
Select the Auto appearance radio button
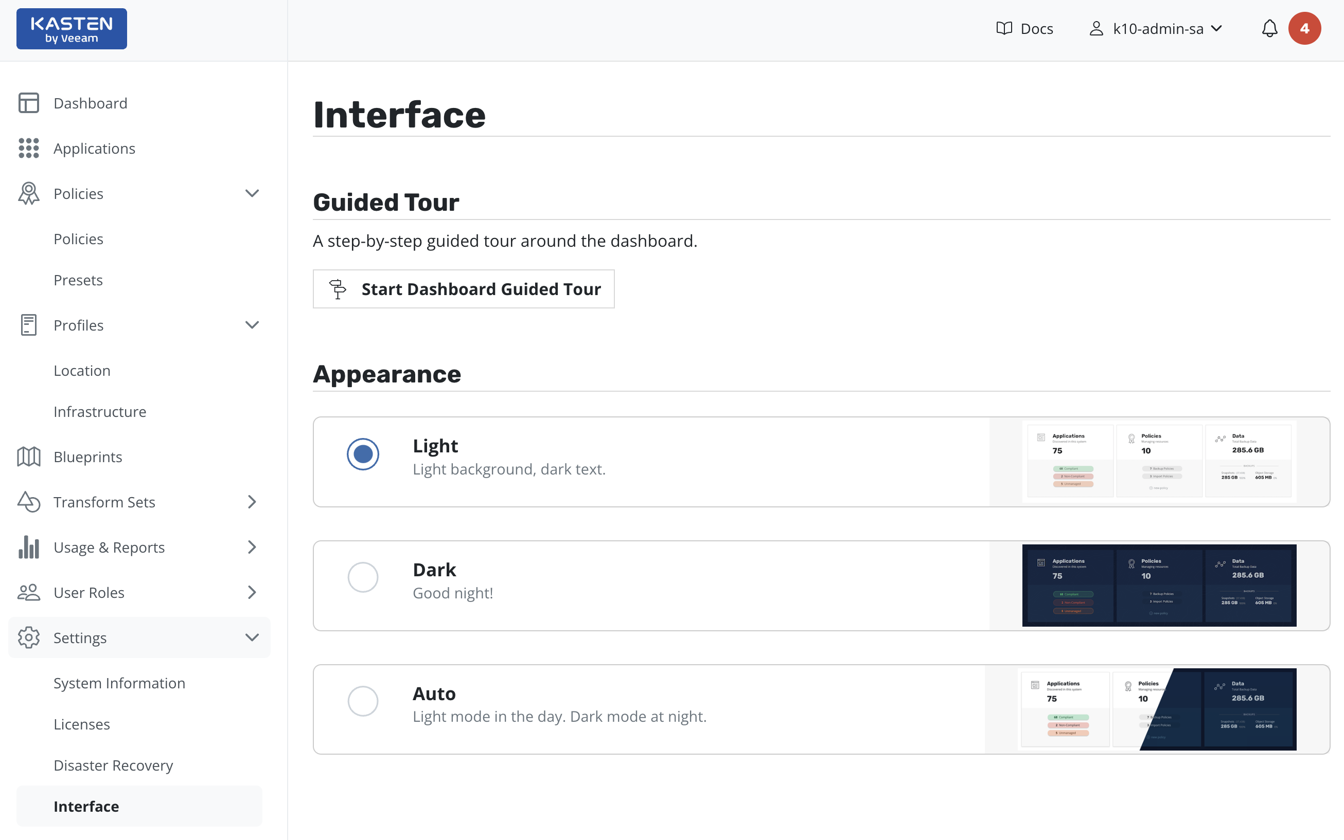point(363,701)
